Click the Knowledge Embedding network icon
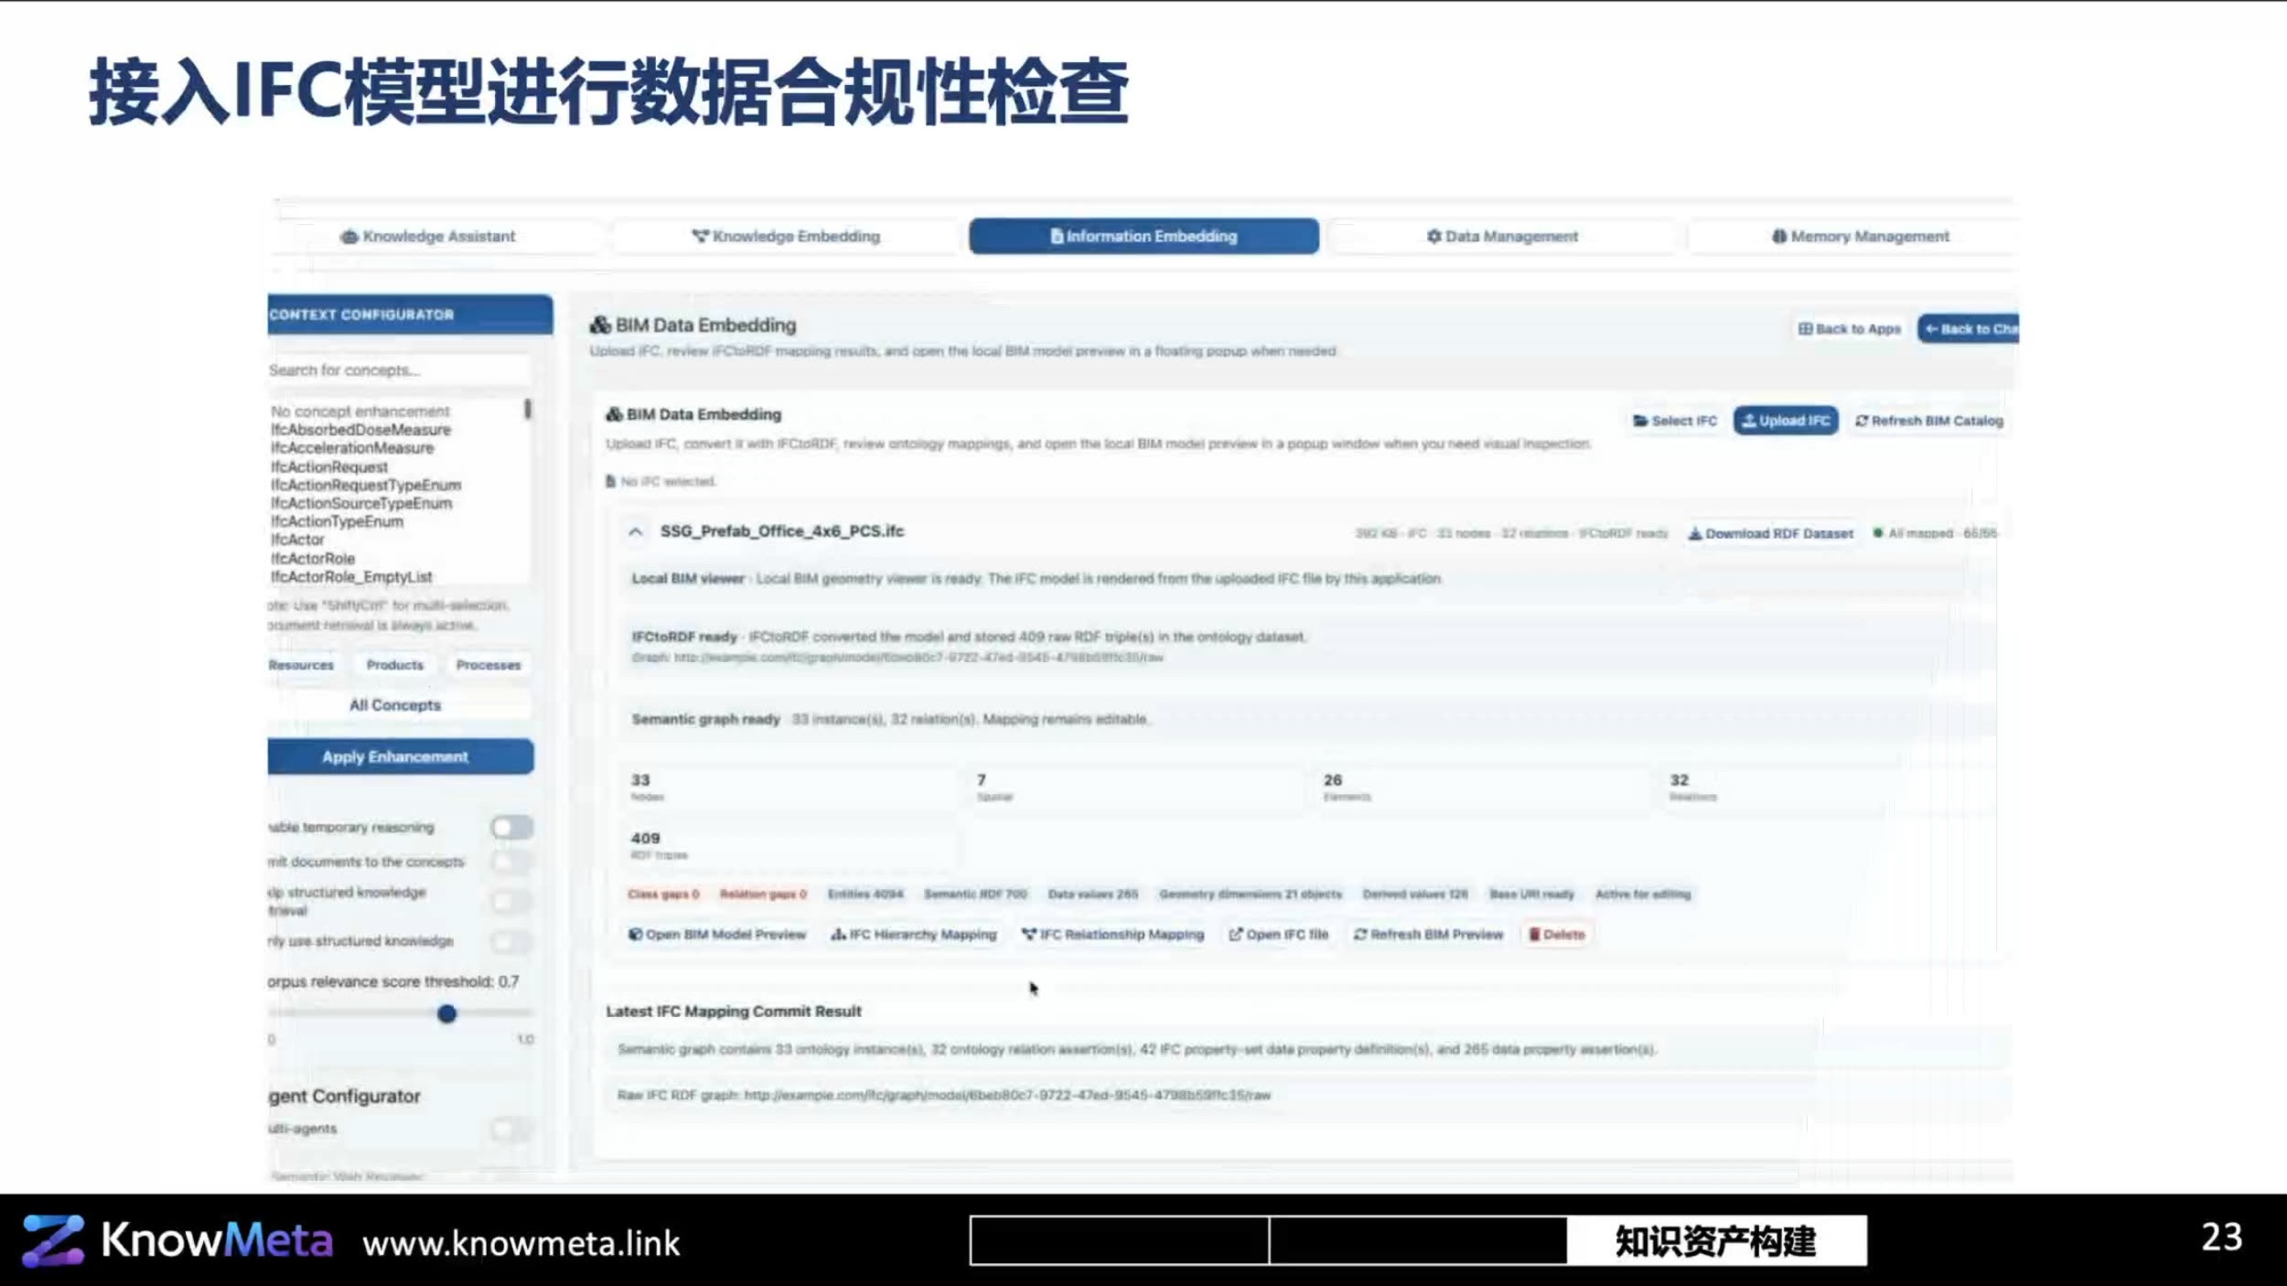Viewport: 2287px width, 1286px height. click(700, 236)
